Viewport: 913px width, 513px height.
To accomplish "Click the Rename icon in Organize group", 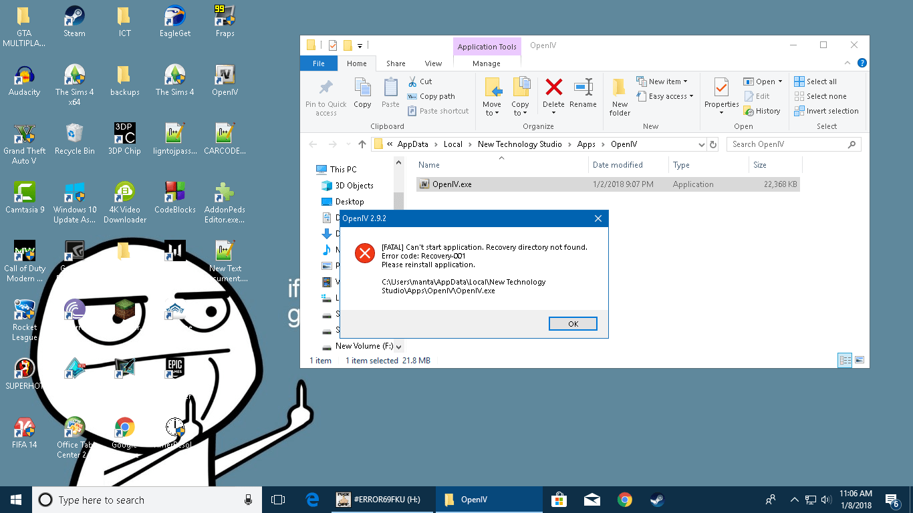I will click(x=583, y=88).
